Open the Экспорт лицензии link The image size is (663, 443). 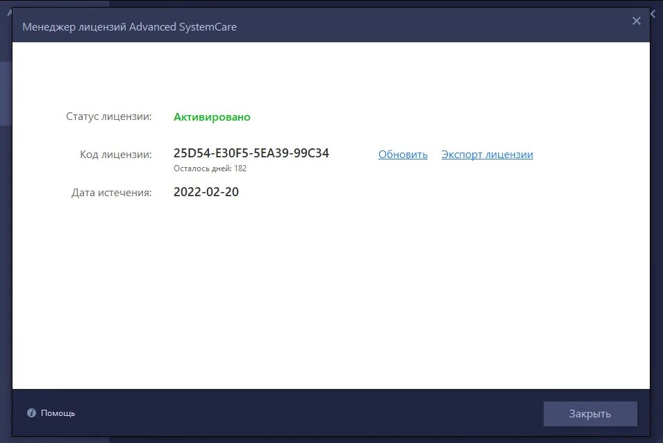coord(487,155)
